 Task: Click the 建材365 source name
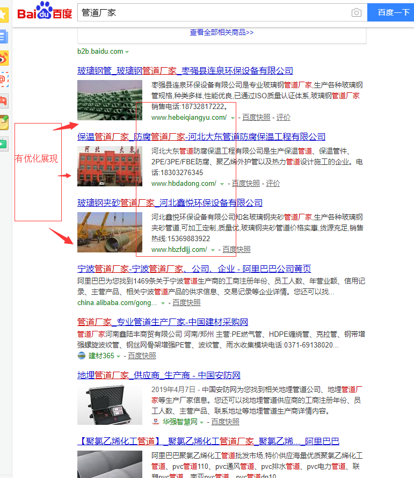click(x=101, y=356)
